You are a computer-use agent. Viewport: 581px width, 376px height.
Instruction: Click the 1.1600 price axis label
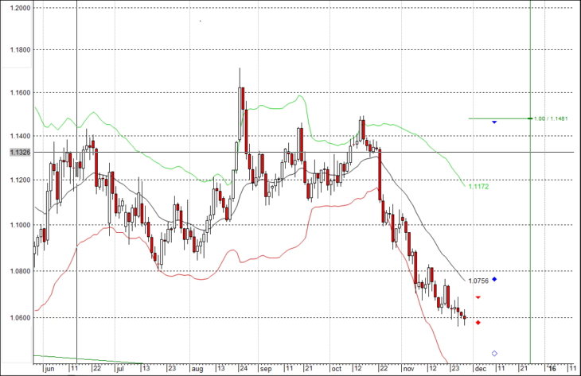[21, 92]
